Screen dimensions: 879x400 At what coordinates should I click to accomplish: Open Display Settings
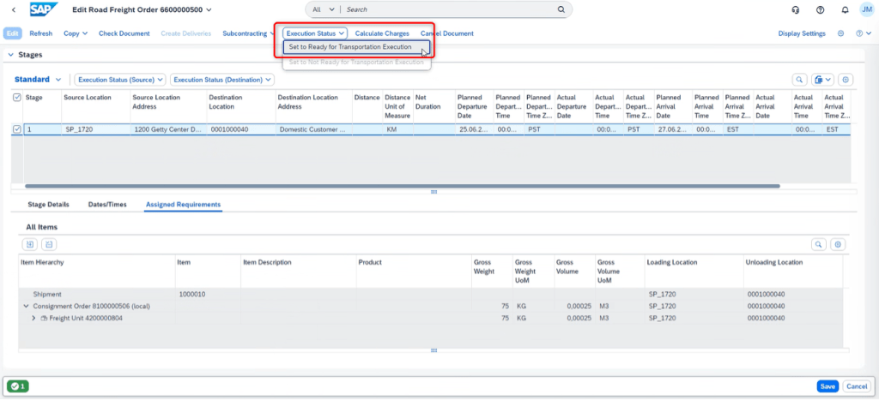tap(802, 33)
